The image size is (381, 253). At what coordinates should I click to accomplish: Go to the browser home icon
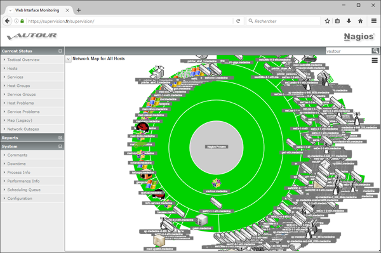click(360, 21)
